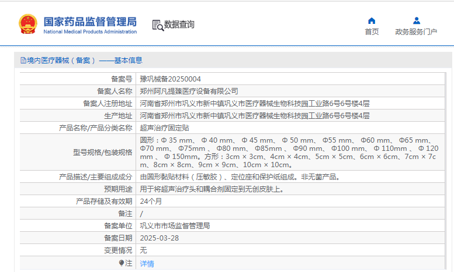Select filing number 豫巩械备20250004

coord(170,79)
